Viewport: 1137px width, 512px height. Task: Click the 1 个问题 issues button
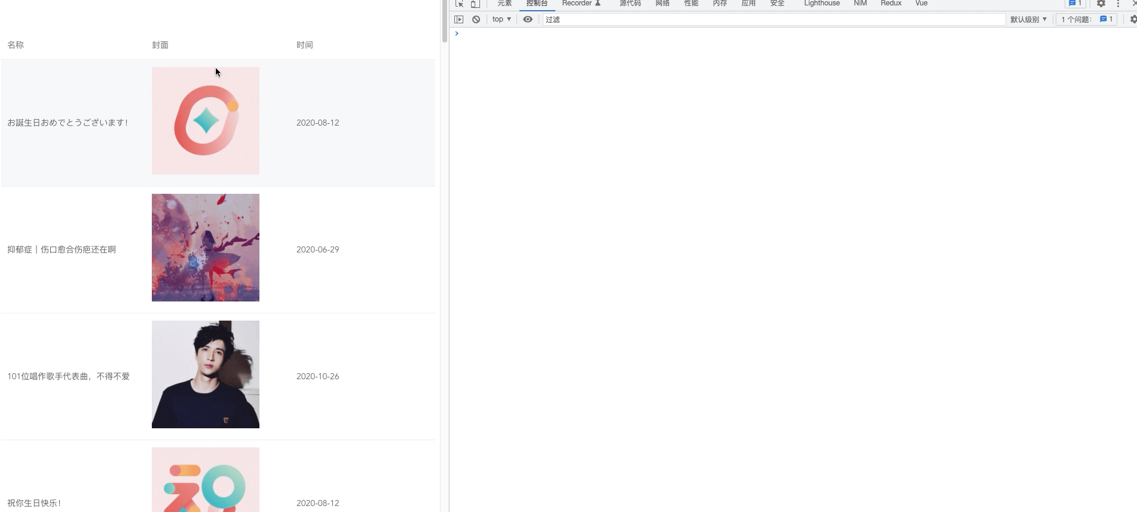click(1086, 20)
